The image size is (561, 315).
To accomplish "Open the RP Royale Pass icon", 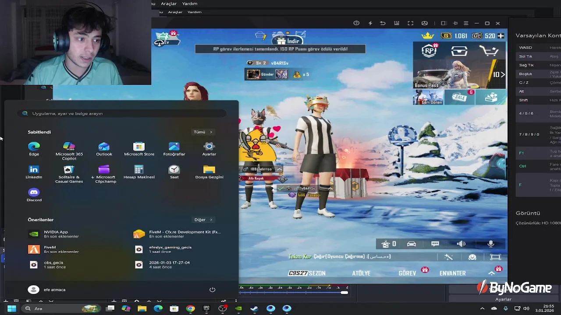I will coord(430,50).
